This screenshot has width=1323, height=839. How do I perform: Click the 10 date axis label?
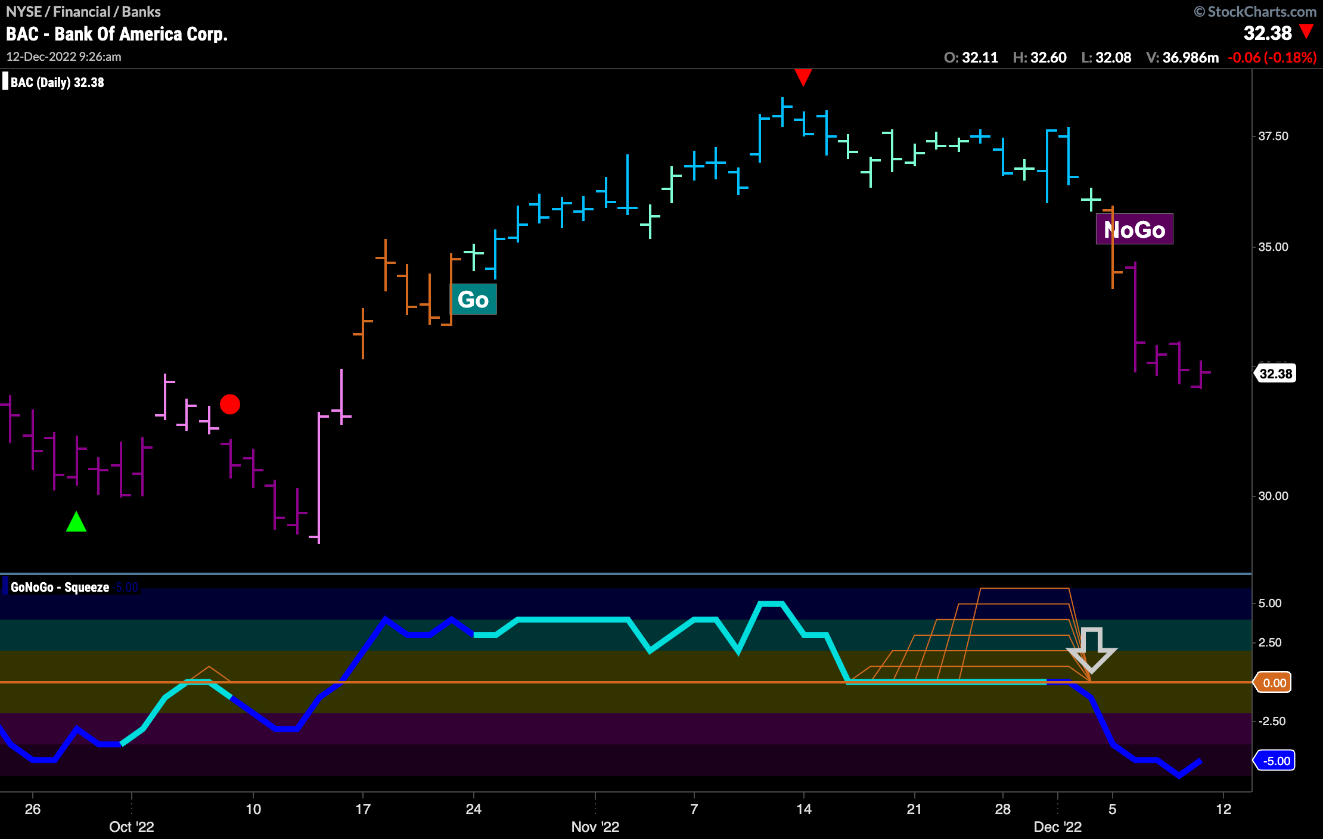[x=253, y=809]
